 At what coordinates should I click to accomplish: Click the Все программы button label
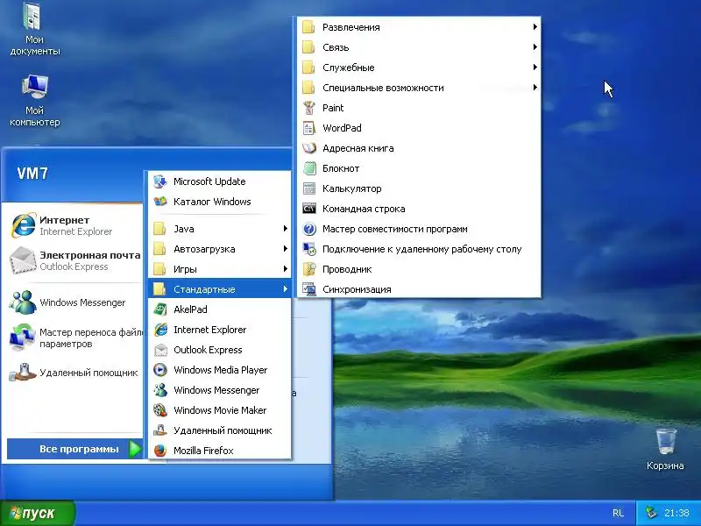(79, 449)
